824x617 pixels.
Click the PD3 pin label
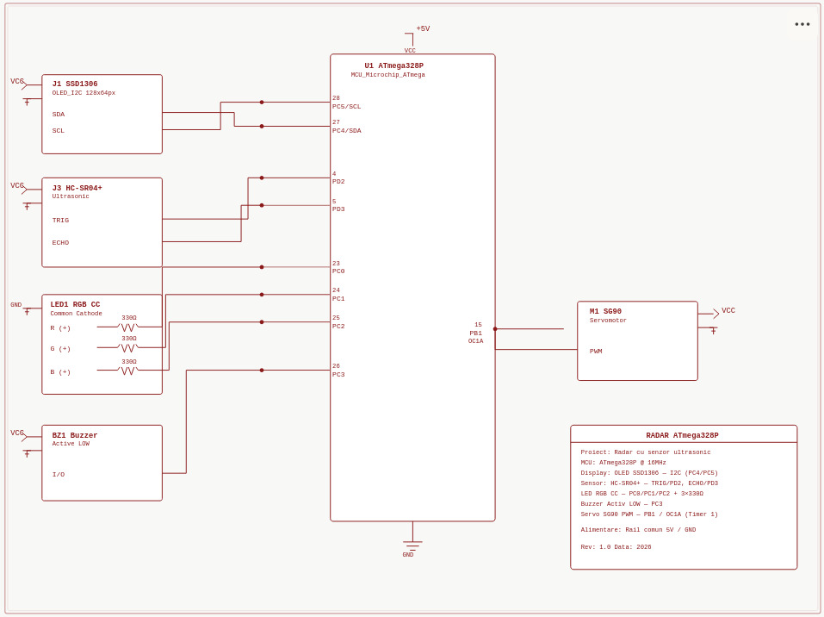338,209
